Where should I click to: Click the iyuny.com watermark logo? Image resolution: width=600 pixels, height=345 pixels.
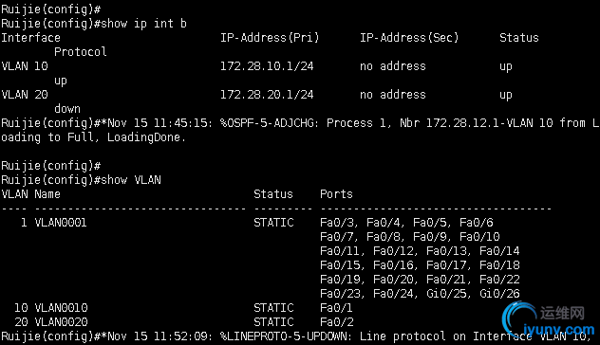(x=549, y=320)
